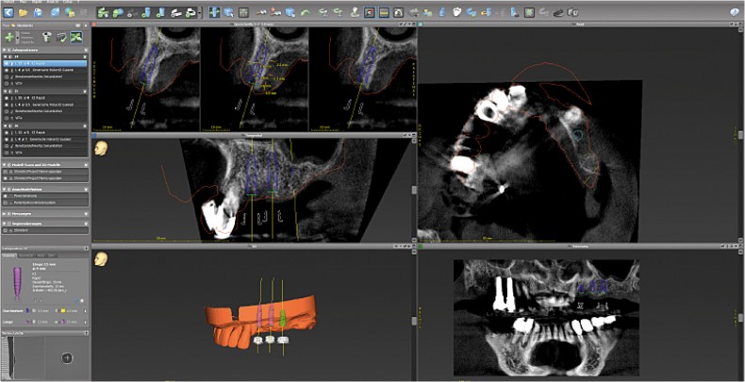Click the green sphere icon in dark toolbar group

point(118,12)
